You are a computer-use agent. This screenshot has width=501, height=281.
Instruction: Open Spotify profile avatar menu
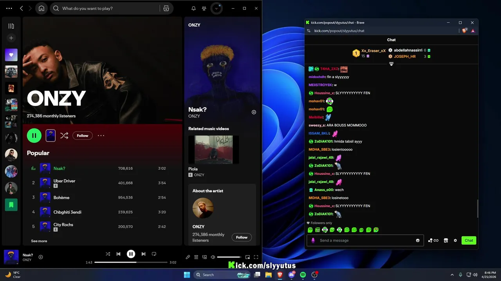(216, 8)
